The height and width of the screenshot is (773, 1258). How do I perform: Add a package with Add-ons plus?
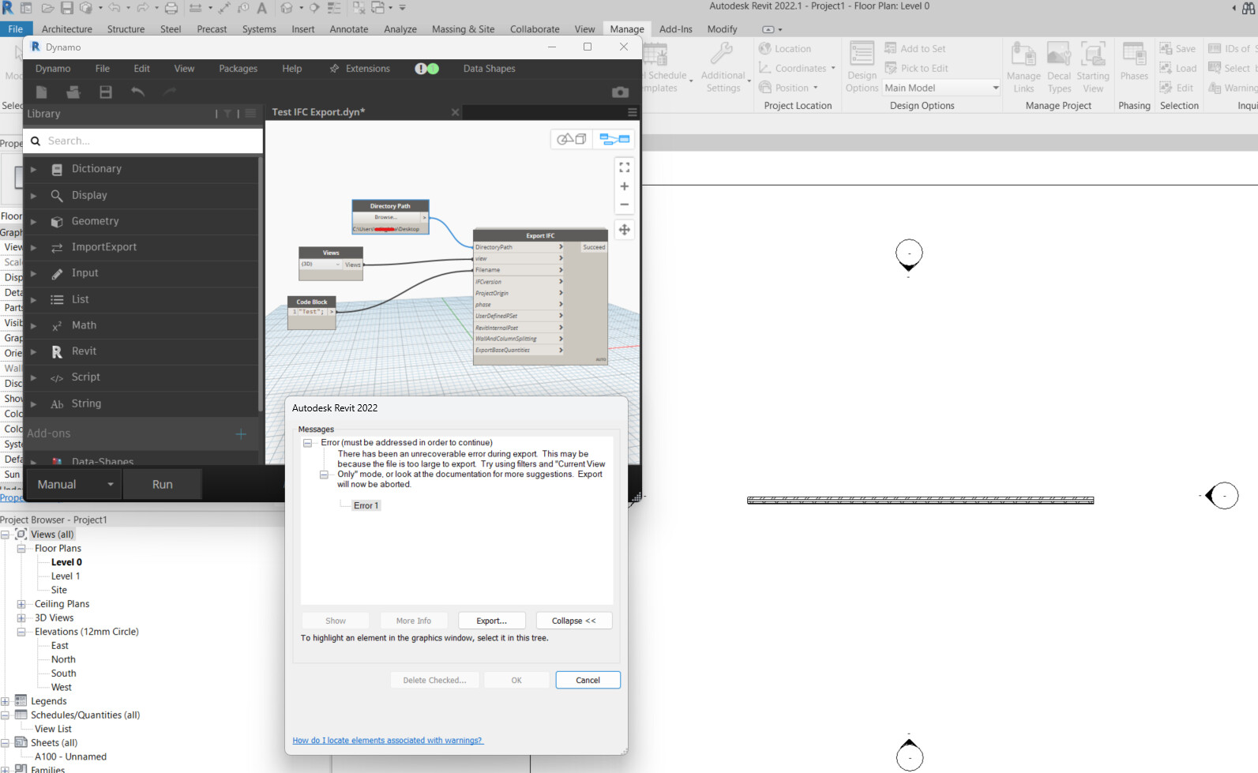(241, 434)
